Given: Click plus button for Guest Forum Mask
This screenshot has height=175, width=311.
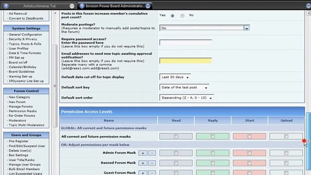Looking at the screenshot, I should pyautogui.click(x=143, y=173).
